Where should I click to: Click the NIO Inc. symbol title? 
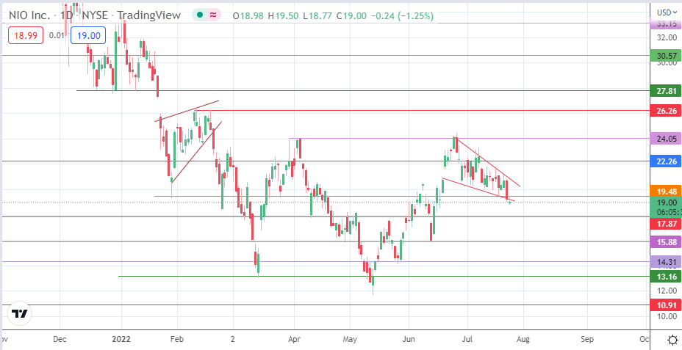click(x=29, y=15)
